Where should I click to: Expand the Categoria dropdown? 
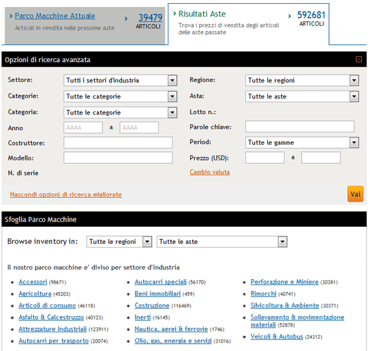click(x=120, y=112)
